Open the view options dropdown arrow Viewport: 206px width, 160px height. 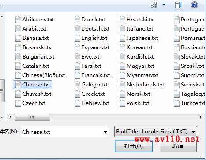point(164,5)
